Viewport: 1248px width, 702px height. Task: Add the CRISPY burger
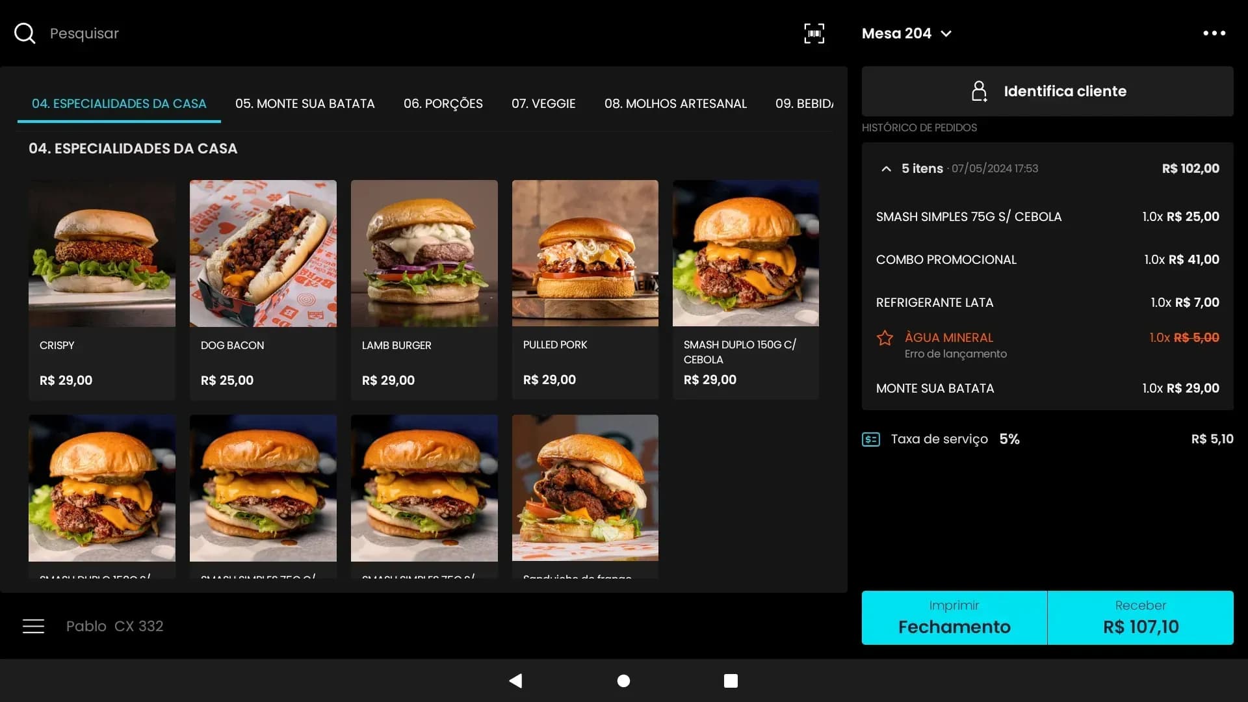(x=102, y=289)
